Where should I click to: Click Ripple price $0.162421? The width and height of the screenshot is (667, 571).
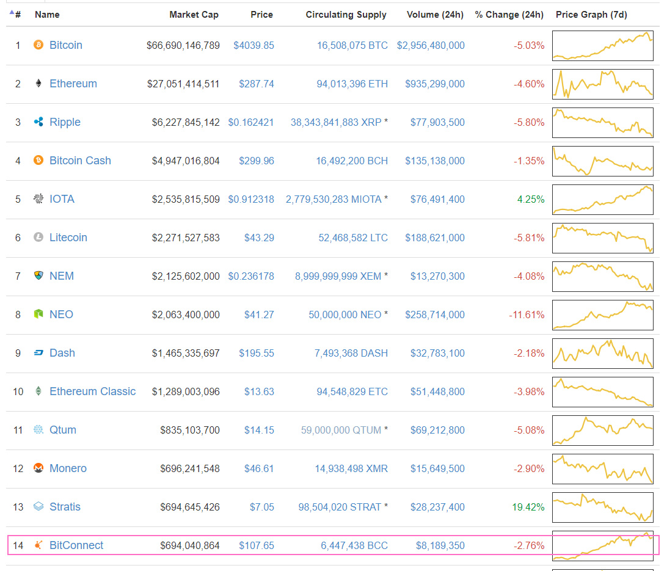tap(251, 123)
